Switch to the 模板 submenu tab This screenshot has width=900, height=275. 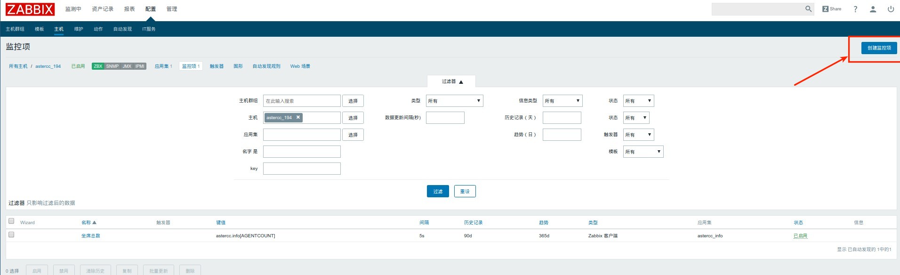(39, 29)
